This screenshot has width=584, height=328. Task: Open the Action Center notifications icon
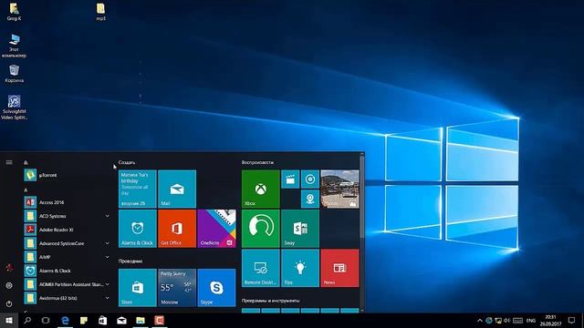click(572, 320)
